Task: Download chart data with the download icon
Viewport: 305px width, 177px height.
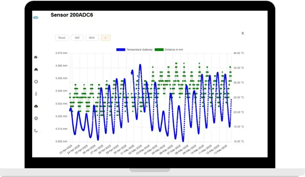Action: [242, 33]
